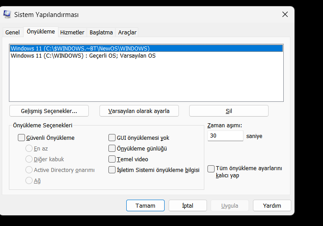Open Gelişmiş Seçenekler dialog
This screenshot has width=323, height=226.
(x=49, y=111)
